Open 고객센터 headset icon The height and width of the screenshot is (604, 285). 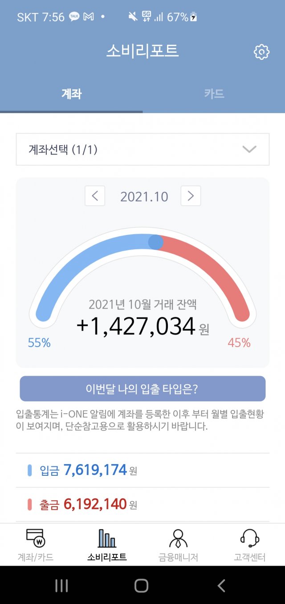click(x=249, y=538)
